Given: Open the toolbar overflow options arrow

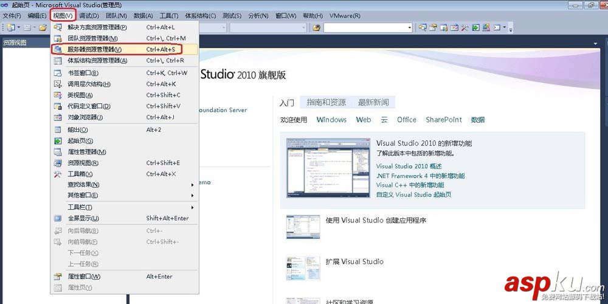Looking at the screenshot, I should [511, 29].
